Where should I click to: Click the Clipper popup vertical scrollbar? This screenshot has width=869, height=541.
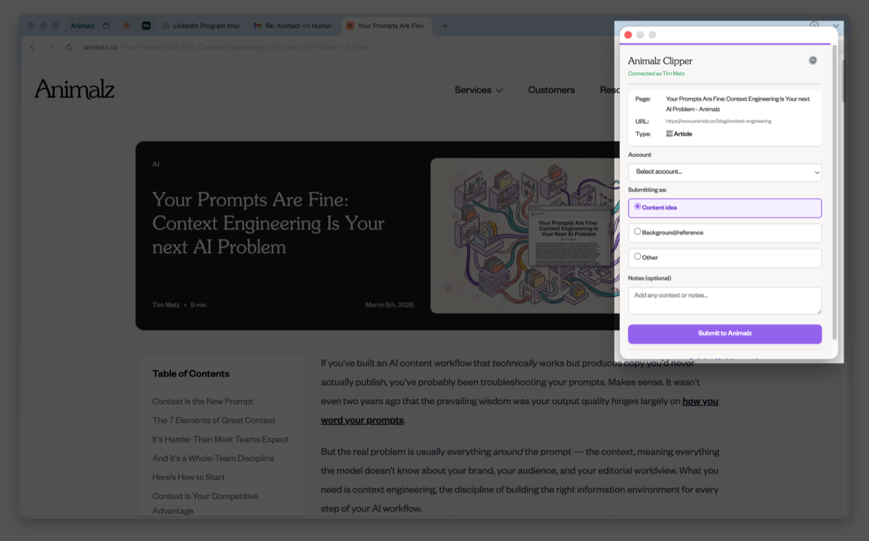[x=834, y=192]
